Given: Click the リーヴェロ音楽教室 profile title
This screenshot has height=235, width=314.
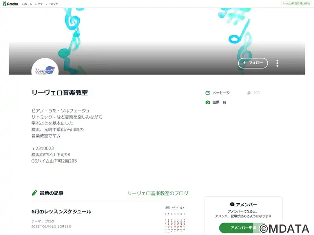Looking at the screenshot, I should tap(60, 93).
